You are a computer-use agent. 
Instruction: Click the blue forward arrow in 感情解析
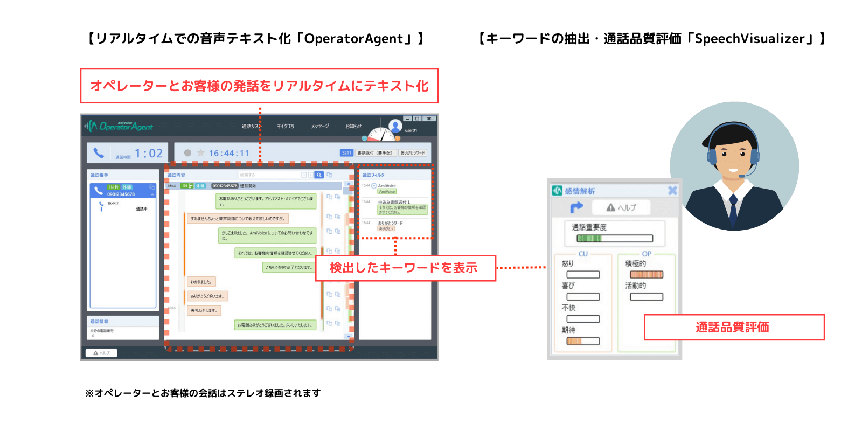576,207
